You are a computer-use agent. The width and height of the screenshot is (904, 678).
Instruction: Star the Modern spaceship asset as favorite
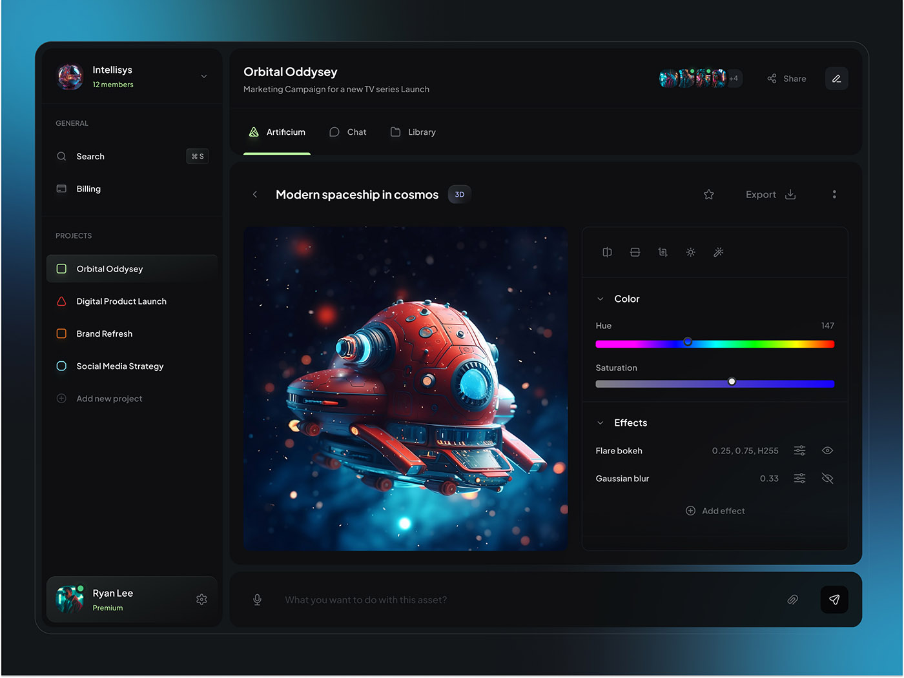(x=708, y=195)
